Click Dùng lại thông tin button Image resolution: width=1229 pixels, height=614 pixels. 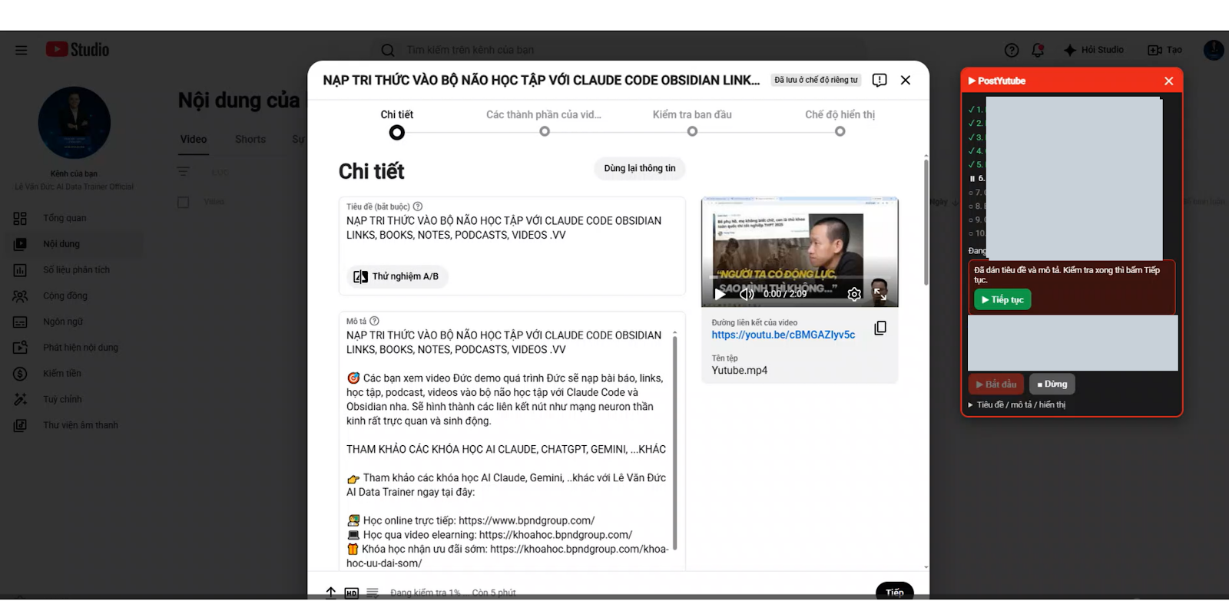click(640, 168)
